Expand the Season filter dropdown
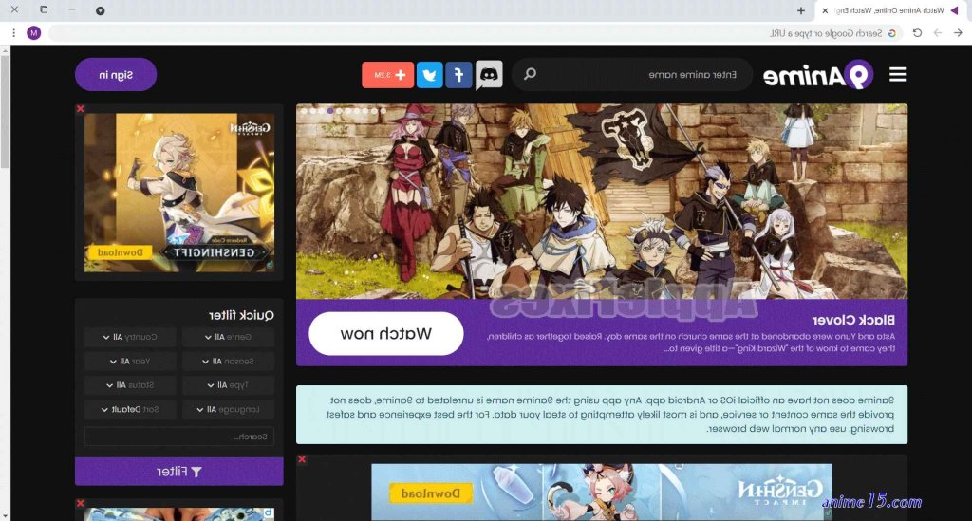 click(x=228, y=362)
